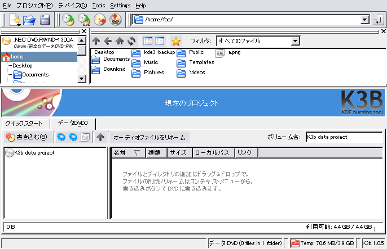Viewport: 387px width, 249px height.
Task: Click the オーディオファイルをリネーム button
Action: (x=149, y=137)
